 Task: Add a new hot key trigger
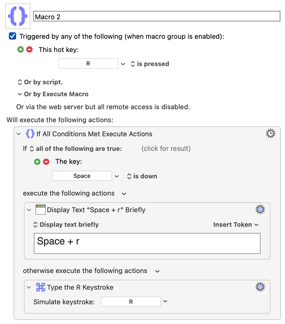tap(21, 49)
